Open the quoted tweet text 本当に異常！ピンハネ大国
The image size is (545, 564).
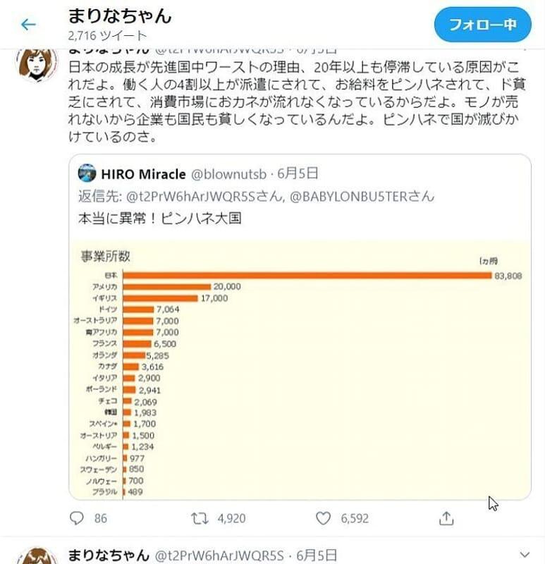160,219
